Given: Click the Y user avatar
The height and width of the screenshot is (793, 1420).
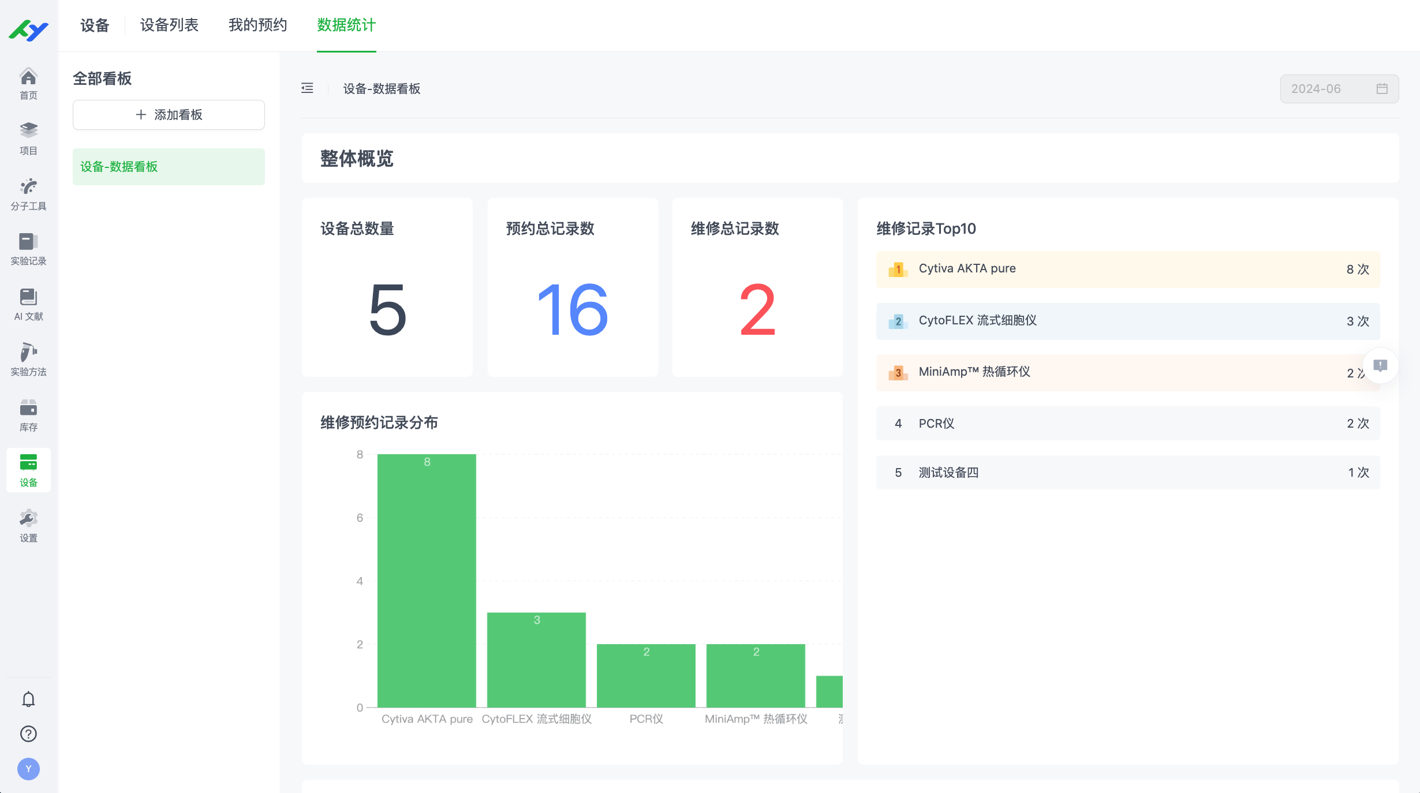Looking at the screenshot, I should (x=28, y=769).
